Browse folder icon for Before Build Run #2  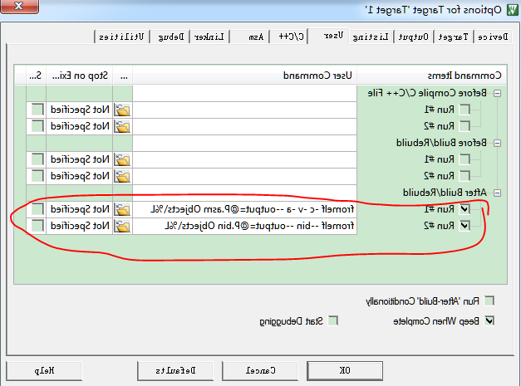pos(123,176)
